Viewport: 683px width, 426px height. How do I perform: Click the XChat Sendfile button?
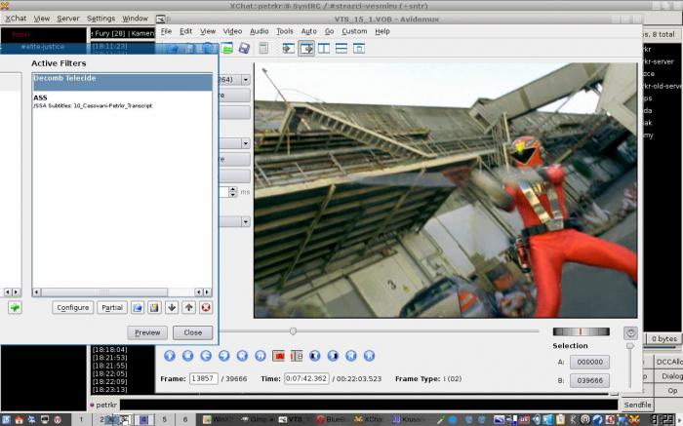(x=637, y=405)
